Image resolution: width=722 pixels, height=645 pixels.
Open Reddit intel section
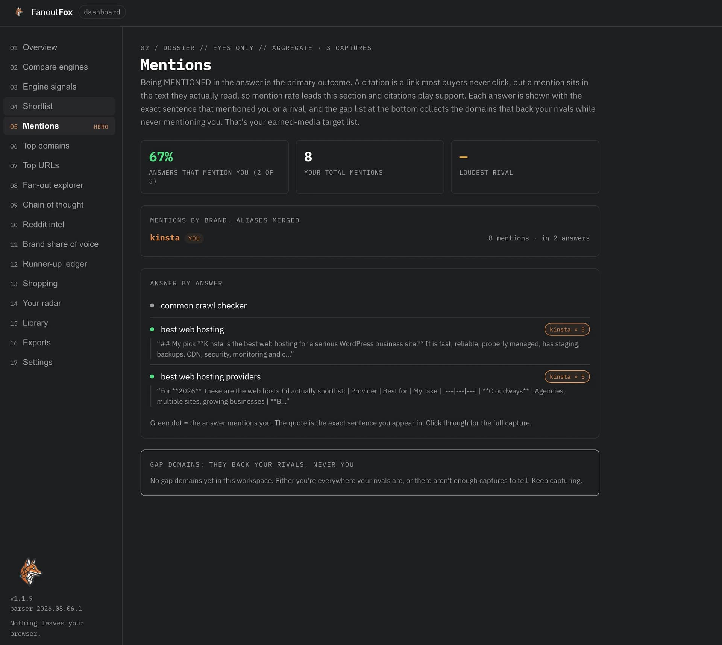point(59,225)
